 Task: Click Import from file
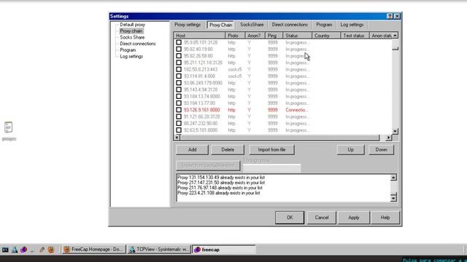pyautogui.click(x=271, y=150)
